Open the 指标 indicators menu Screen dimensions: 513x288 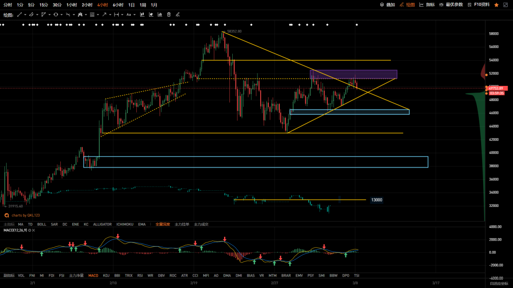[427, 5]
